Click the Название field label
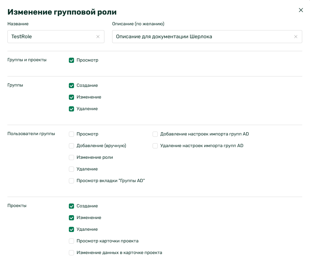 pyautogui.click(x=18, y=24)
